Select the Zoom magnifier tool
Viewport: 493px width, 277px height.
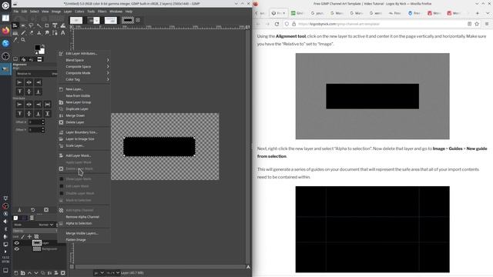[23, 40]
